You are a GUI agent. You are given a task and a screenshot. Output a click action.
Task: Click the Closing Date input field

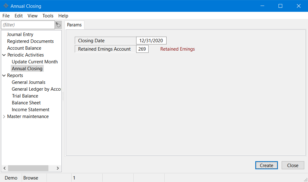[151, 41]
